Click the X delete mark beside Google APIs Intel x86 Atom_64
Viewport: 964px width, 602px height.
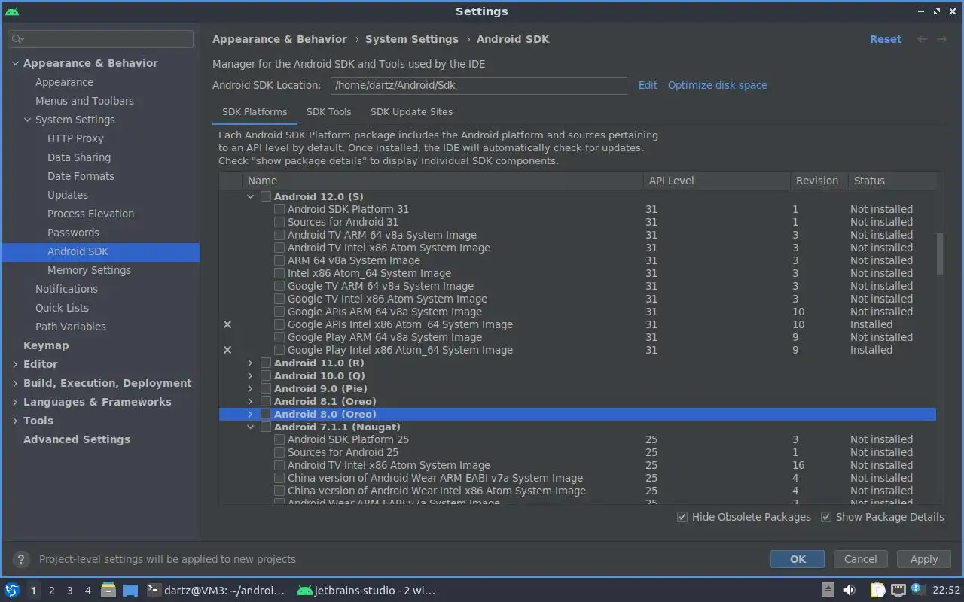(x=227, y=324)
